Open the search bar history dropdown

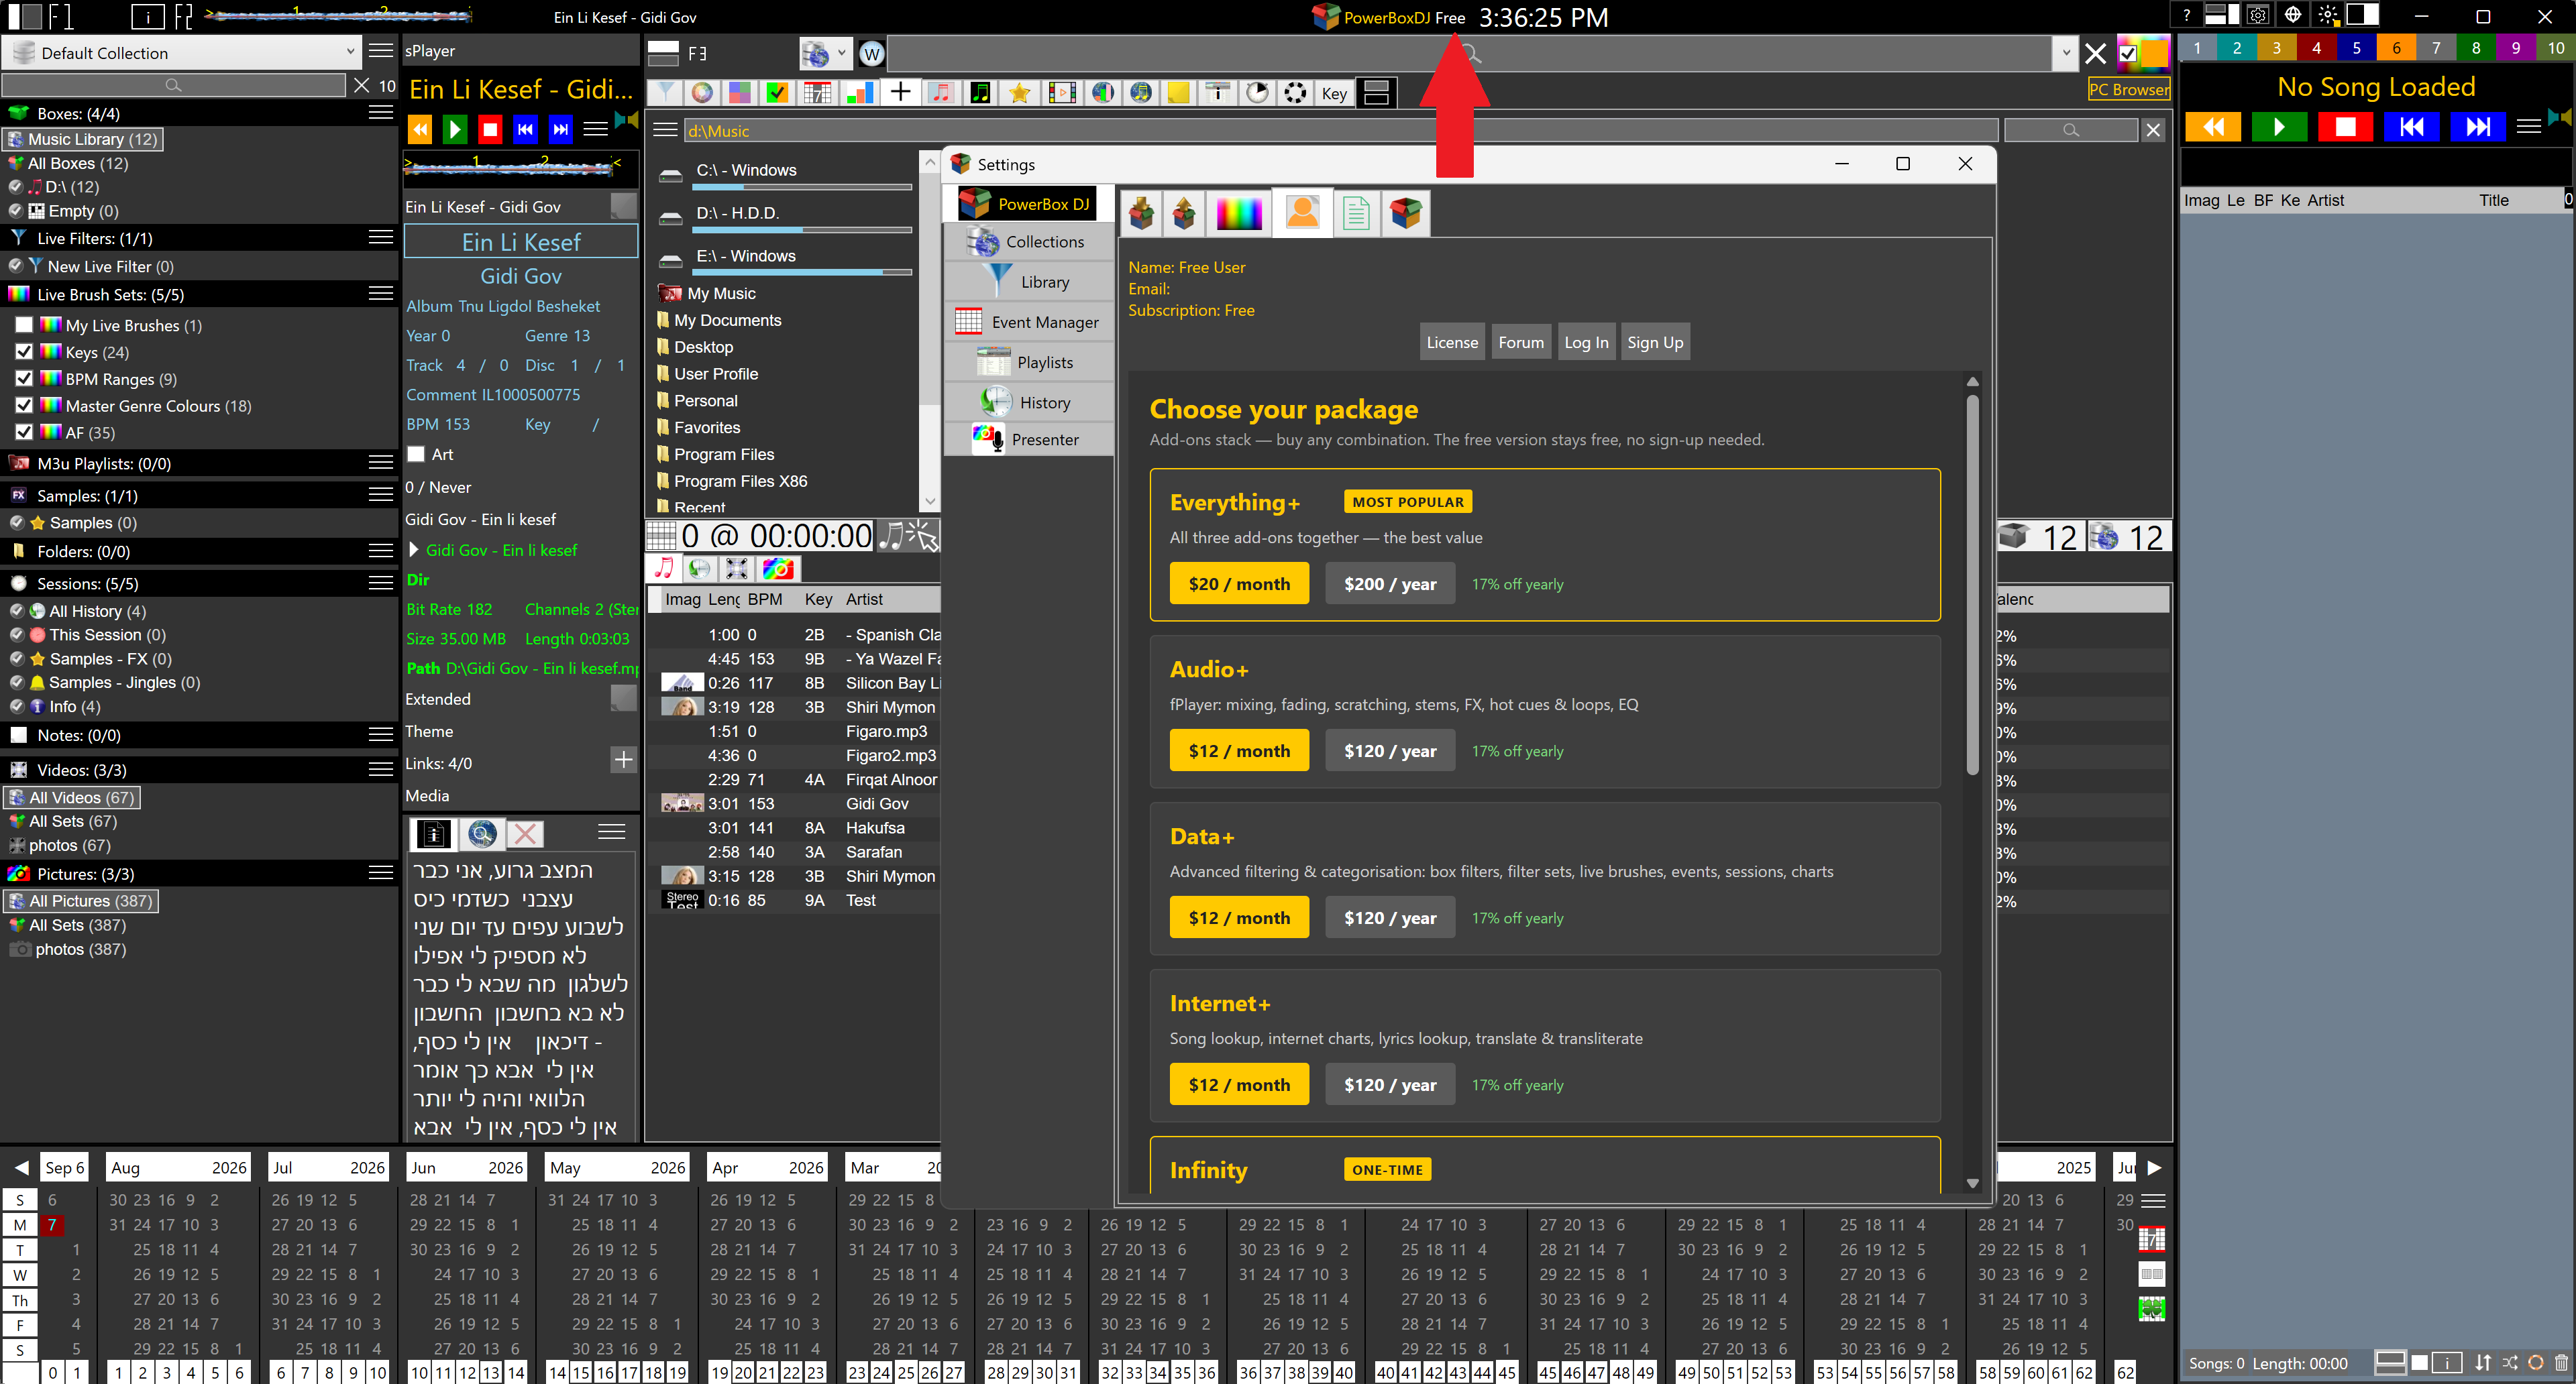pos(2066,54)
